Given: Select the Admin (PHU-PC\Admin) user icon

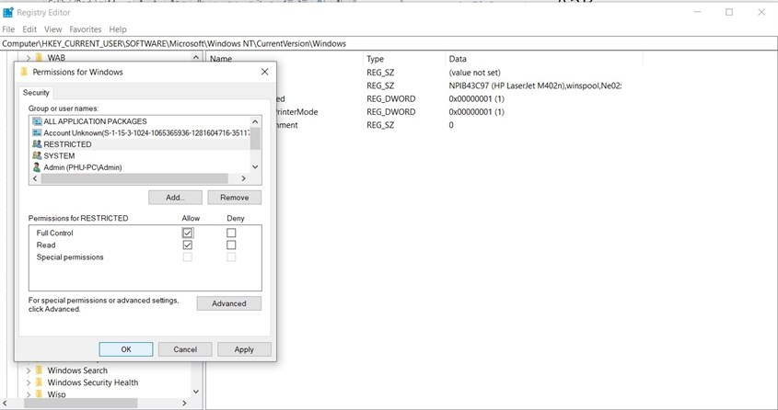Looking at the screenshot, I should point(37,167).
